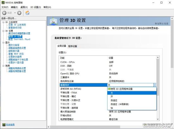Viewport: 174px width, 129px height.
Task: Select 调整桌面颜色设置 in tree
Action: point(17,48)
